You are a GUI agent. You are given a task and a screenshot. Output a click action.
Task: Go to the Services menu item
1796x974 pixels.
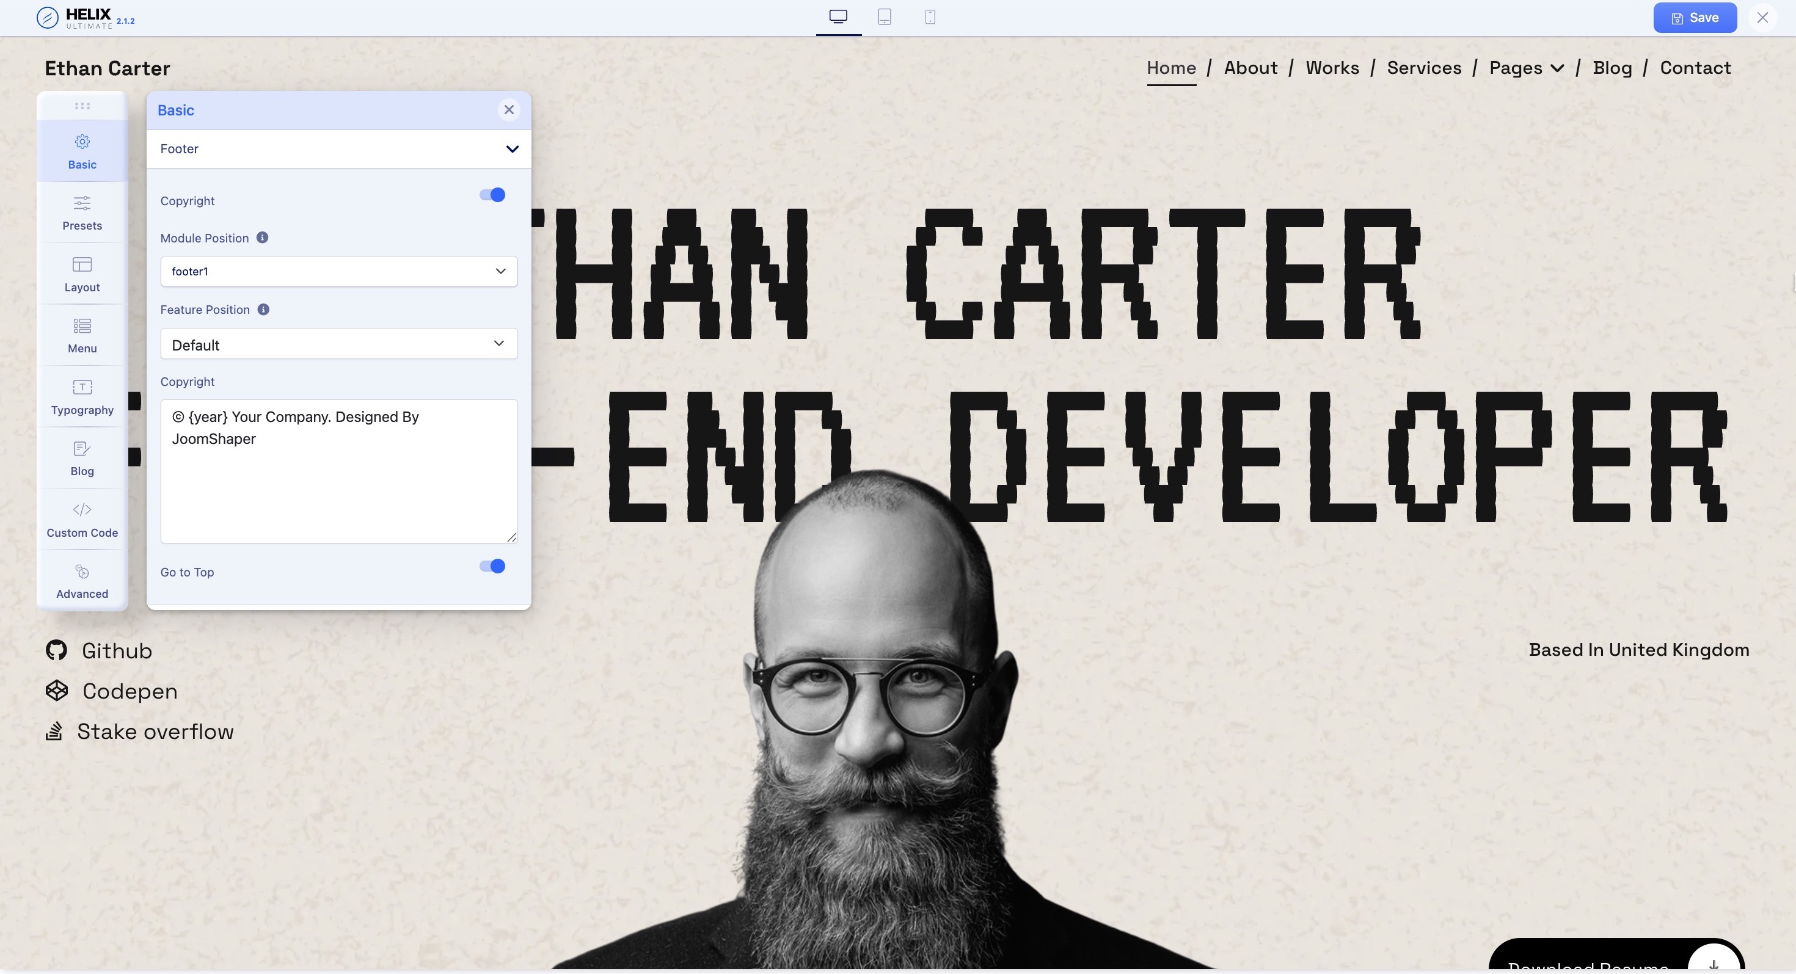1424,68
